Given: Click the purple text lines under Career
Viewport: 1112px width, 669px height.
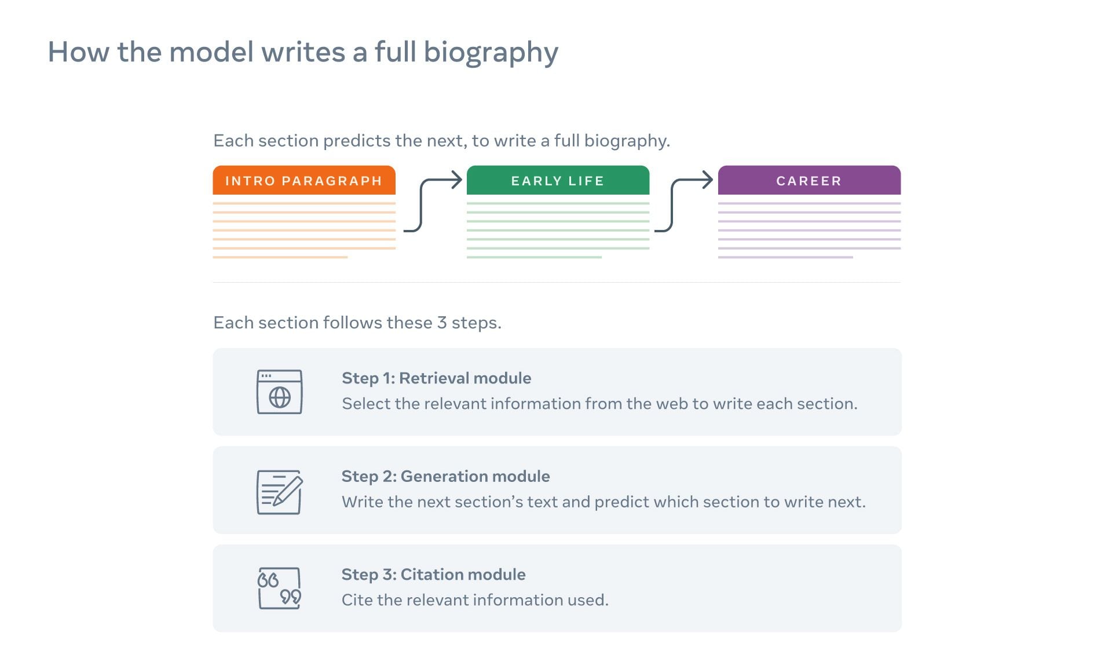Looking at the screenshot, I should (x=809, y=230).
